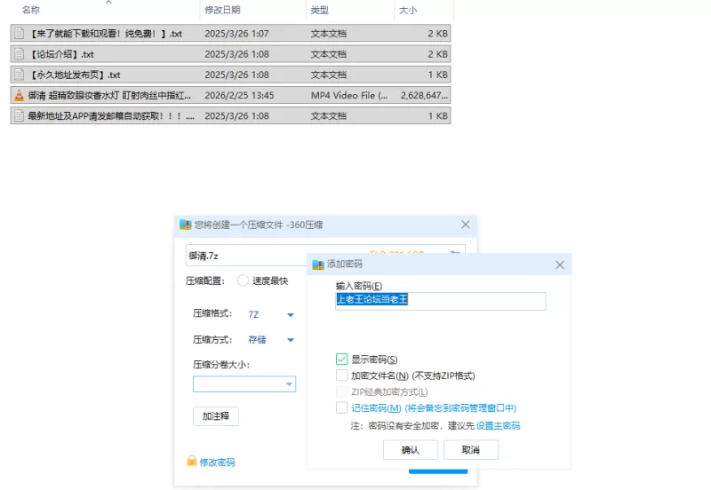Click the 压缩配置 label
The height and width of the screenshot is (490, 711).
(x=205, y=281)
